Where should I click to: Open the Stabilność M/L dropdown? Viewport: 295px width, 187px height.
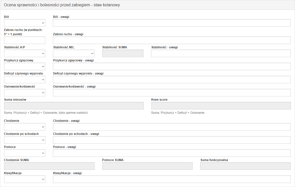[x=74, y=53]
